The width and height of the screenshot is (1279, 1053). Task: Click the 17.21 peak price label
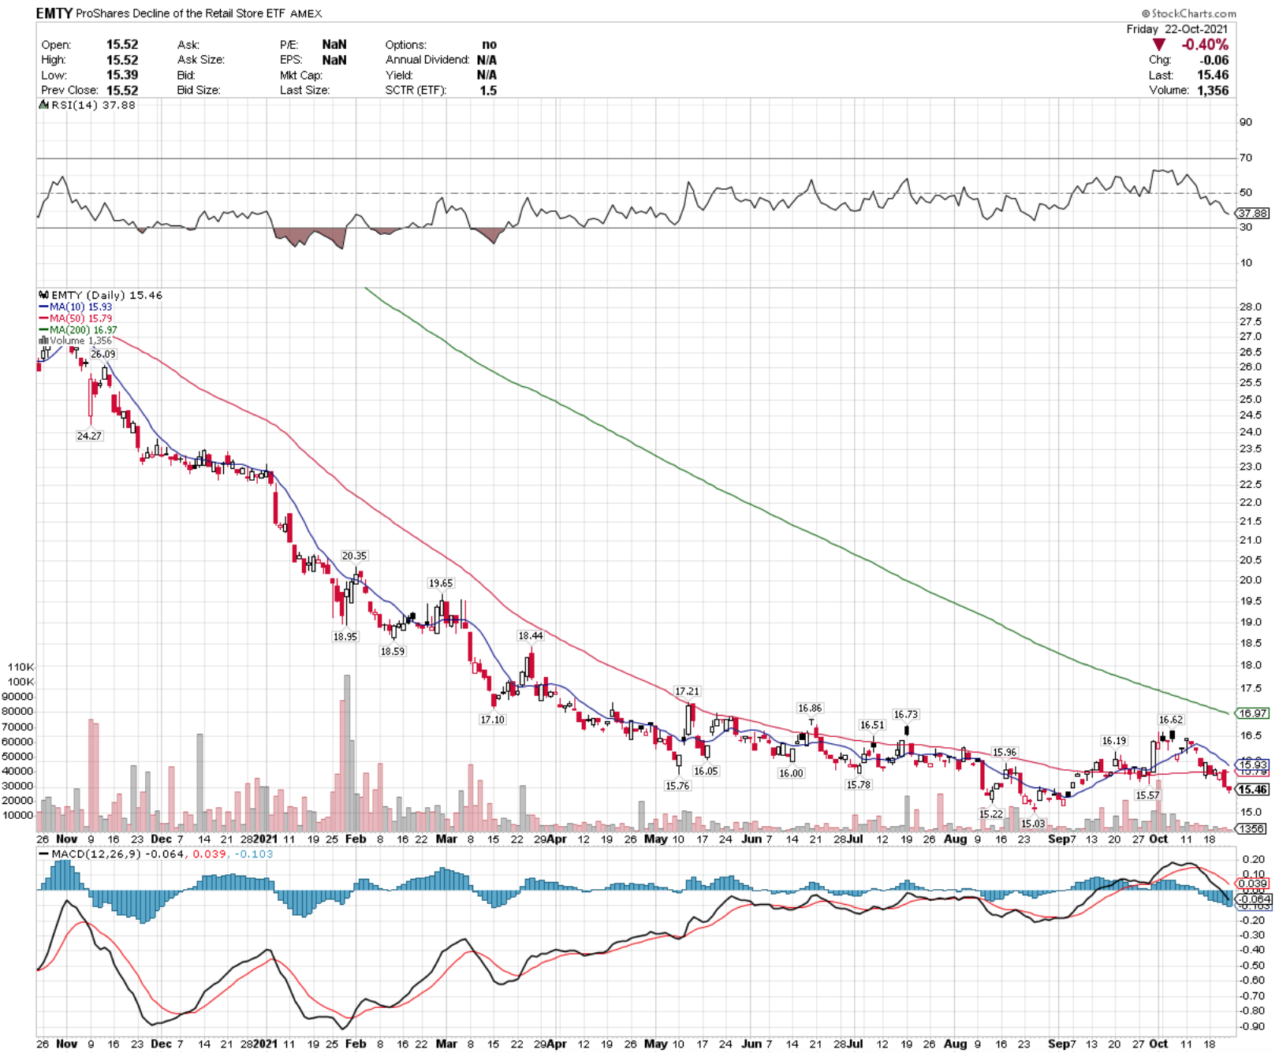click(x=687, y=691)
